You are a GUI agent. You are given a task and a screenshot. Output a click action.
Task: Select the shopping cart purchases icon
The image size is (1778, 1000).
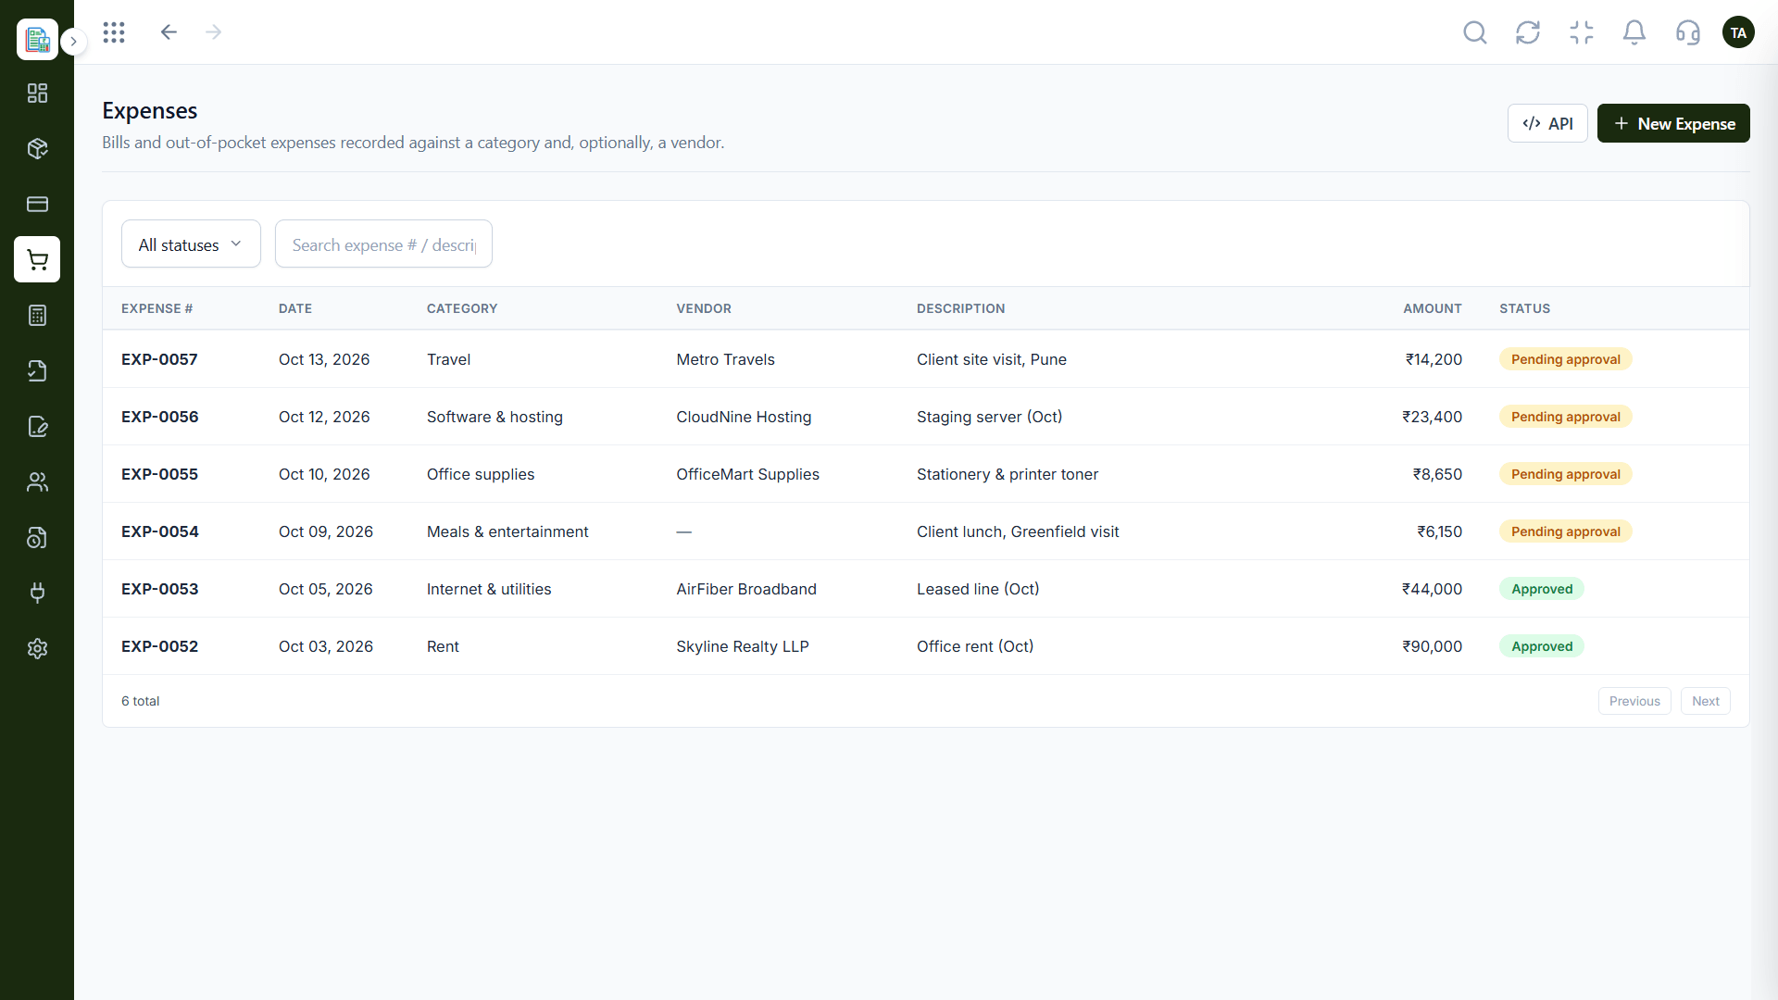click(x=37, y=260)
